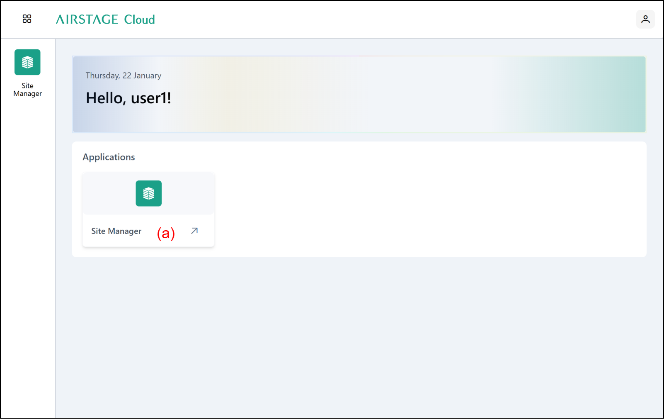Click the empty sidebar area below Site Manager
Image resolution: width=664 pixels, height=419 pixels.
click(27, 249)
